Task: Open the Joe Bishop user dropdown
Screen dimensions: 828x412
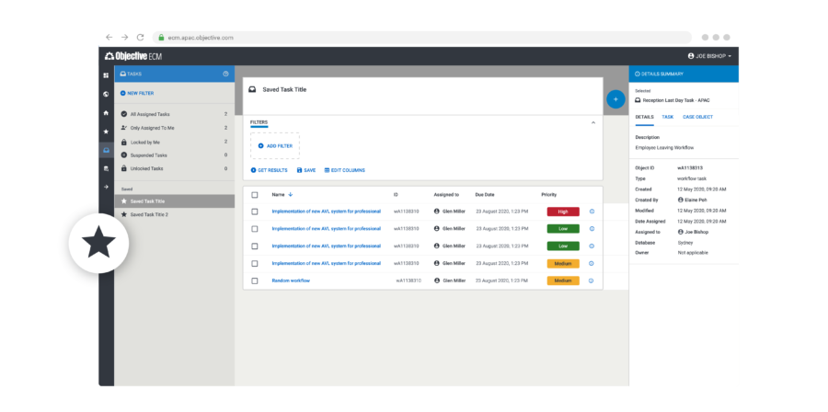Action: [709, 56]
